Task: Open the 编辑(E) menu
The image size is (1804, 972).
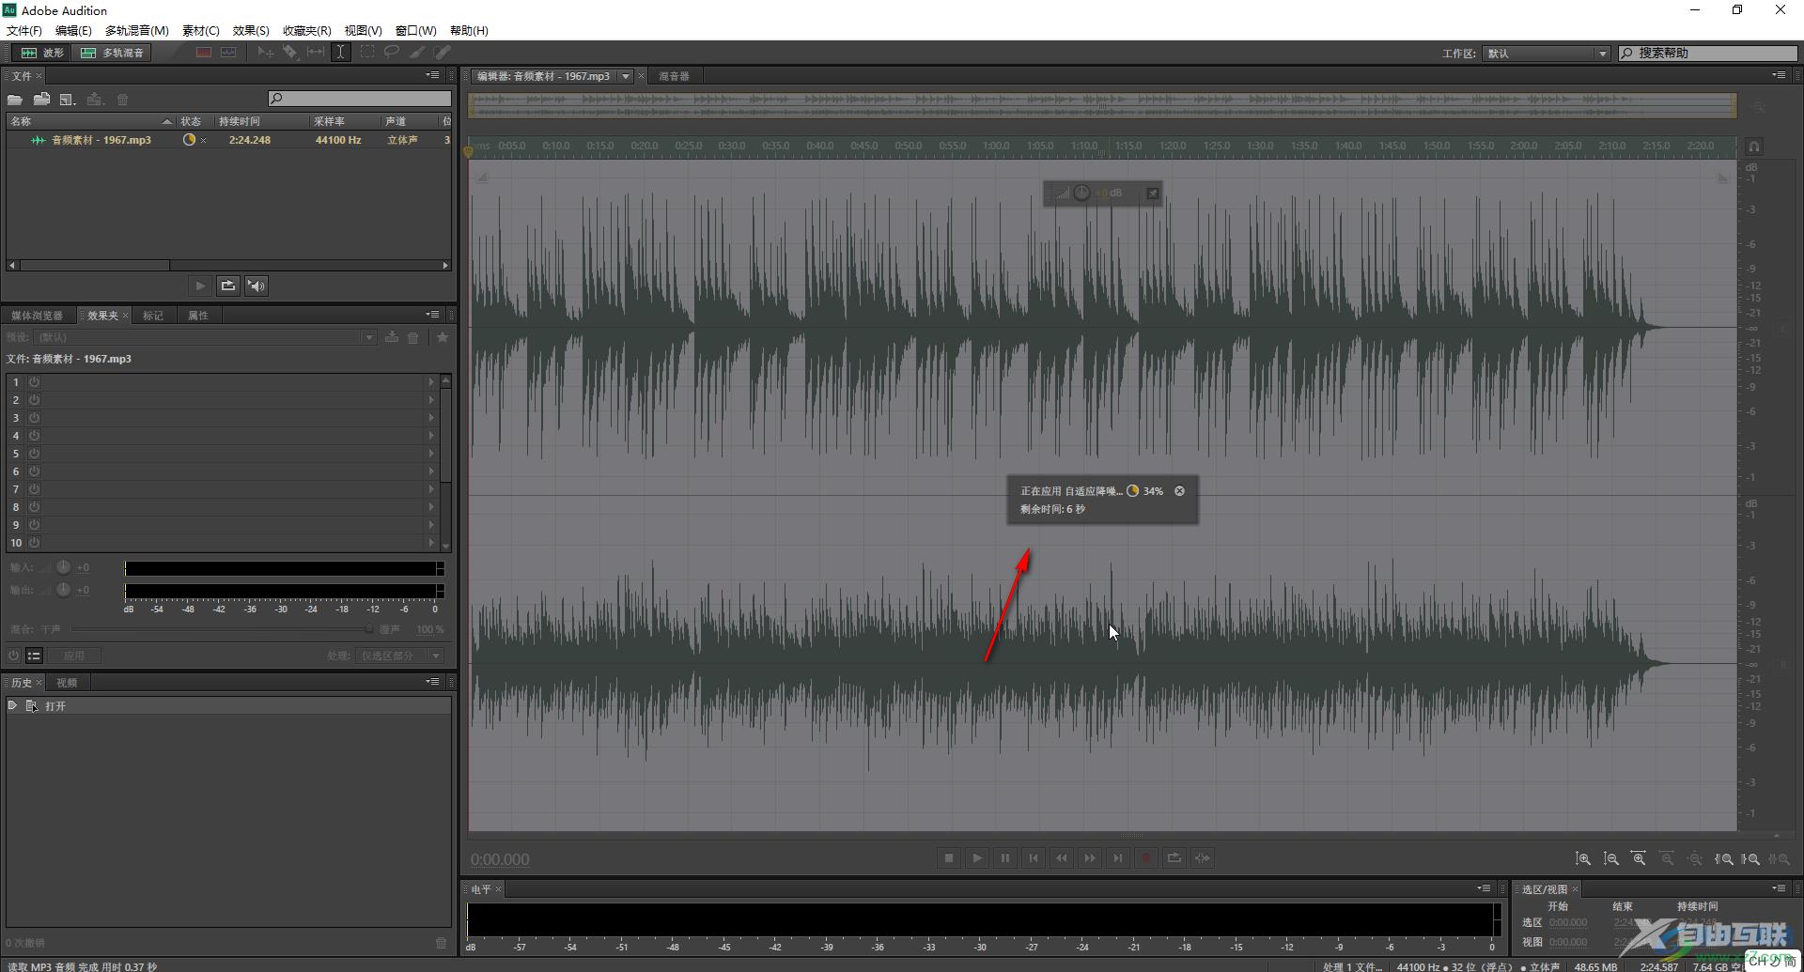Action: point(73,30)
